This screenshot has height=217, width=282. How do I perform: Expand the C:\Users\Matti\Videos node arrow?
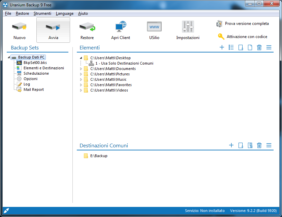pos(81,90)
